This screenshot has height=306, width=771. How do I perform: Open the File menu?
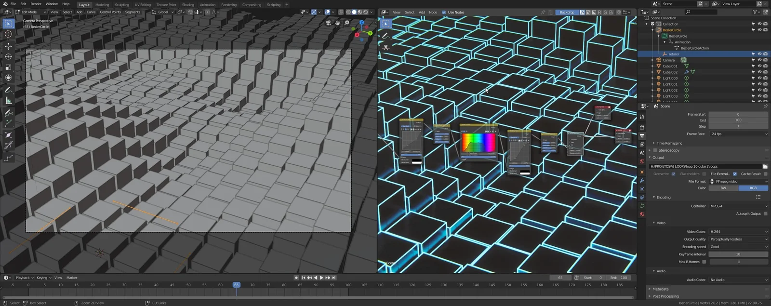13,4
